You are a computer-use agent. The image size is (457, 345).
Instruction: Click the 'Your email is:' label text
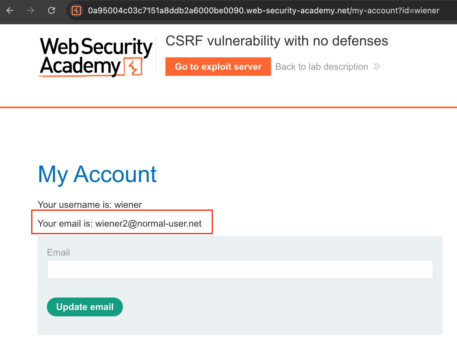(65, 223)
